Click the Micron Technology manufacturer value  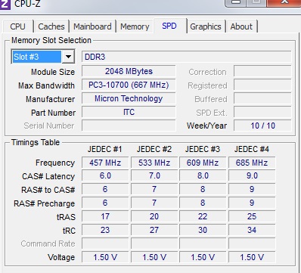[129, 98]
